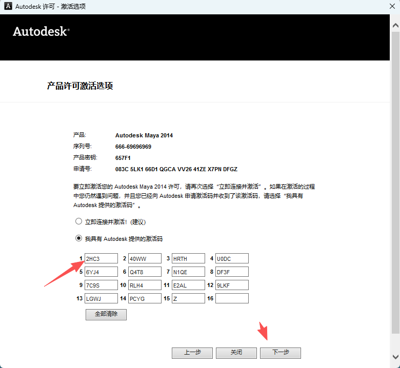
Task: Click activation code field 1 containing 2HC3
Action: point(101,258)
